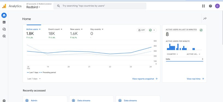Toggle the anomaly detection Off chip
This screenshot has height=102, width=223.
click(x=141, y=30)
